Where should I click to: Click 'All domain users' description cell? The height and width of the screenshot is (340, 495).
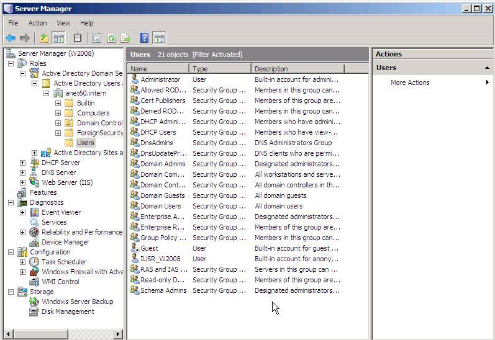279,206
